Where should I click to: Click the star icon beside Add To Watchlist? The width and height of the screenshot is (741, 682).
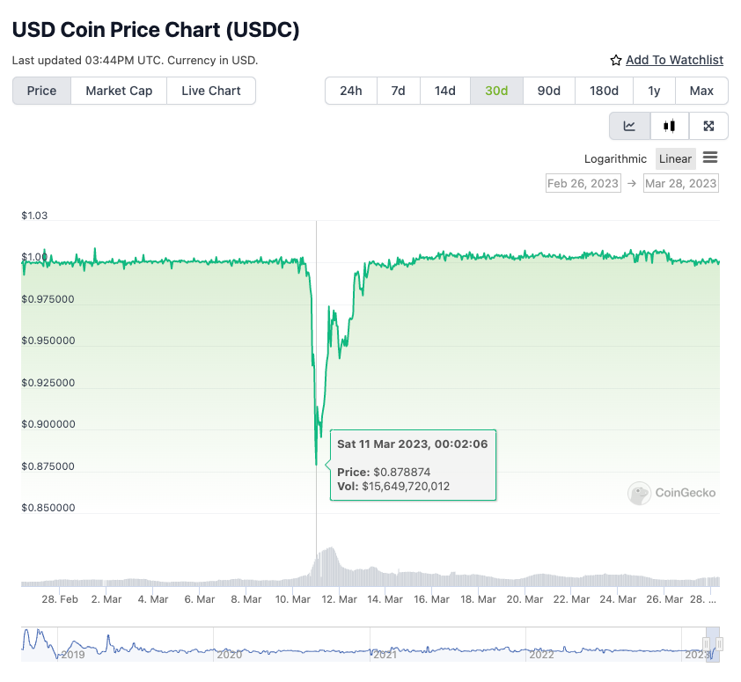(x=615, y=61)
